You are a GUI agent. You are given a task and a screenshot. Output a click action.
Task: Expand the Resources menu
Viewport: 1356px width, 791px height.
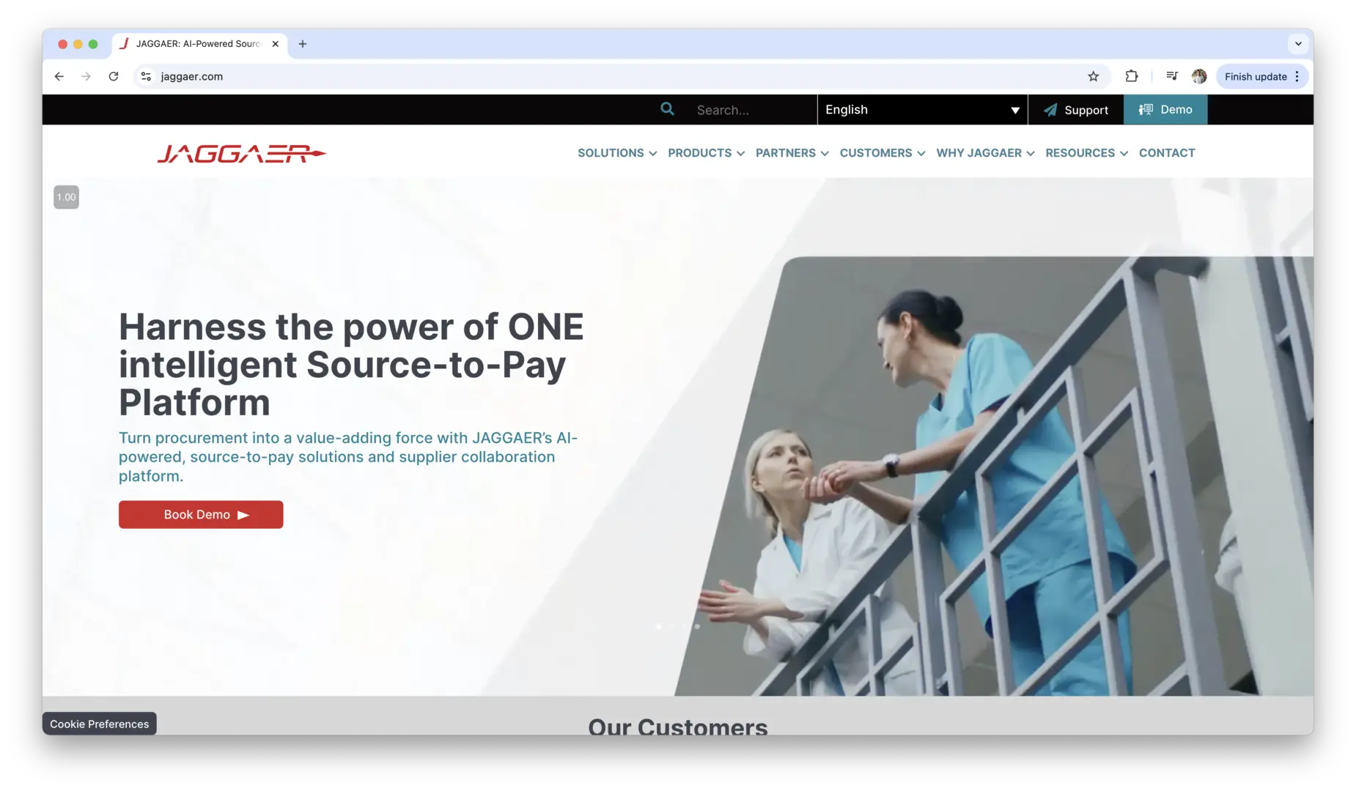coord(1086,153)
